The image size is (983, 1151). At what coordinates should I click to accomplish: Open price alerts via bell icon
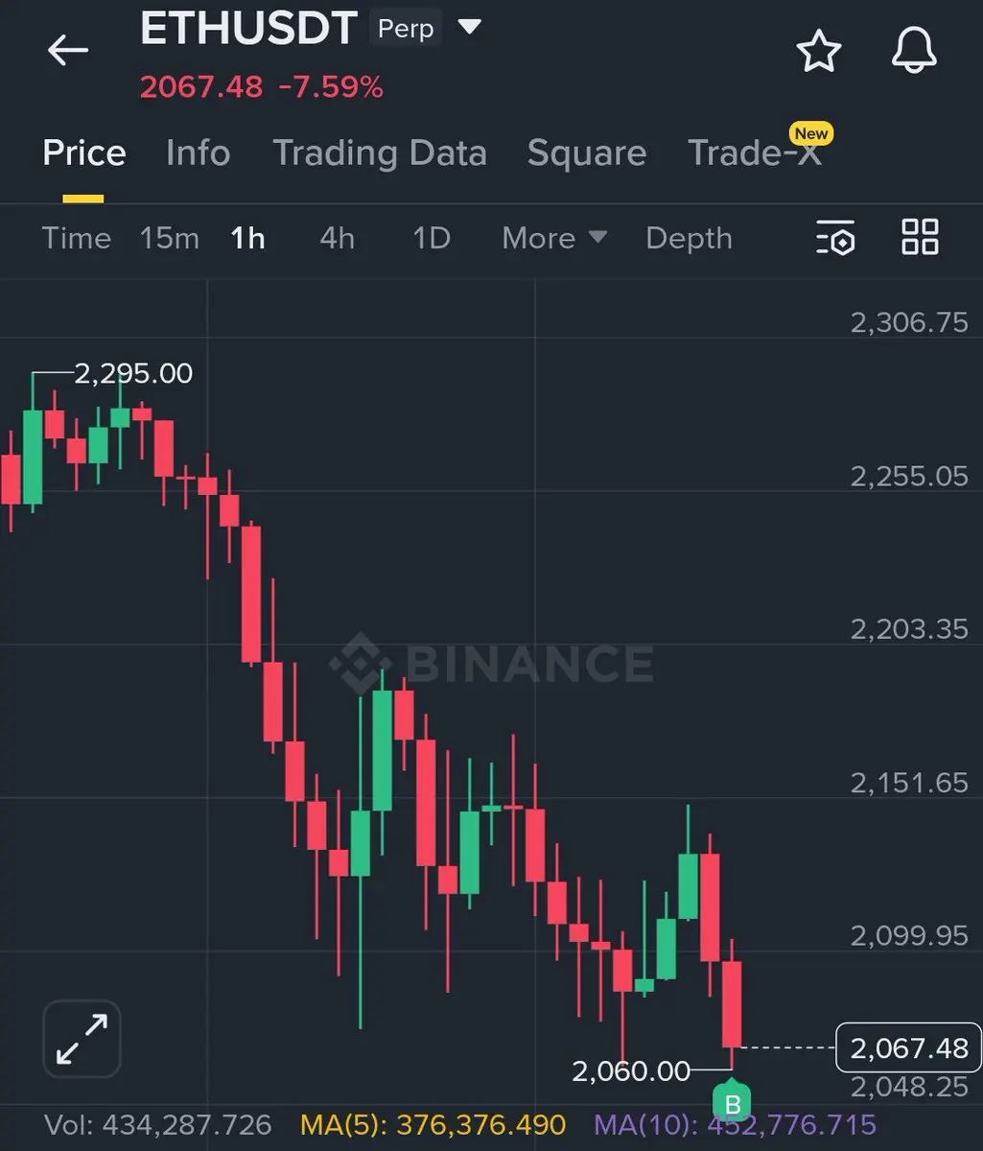914,52
